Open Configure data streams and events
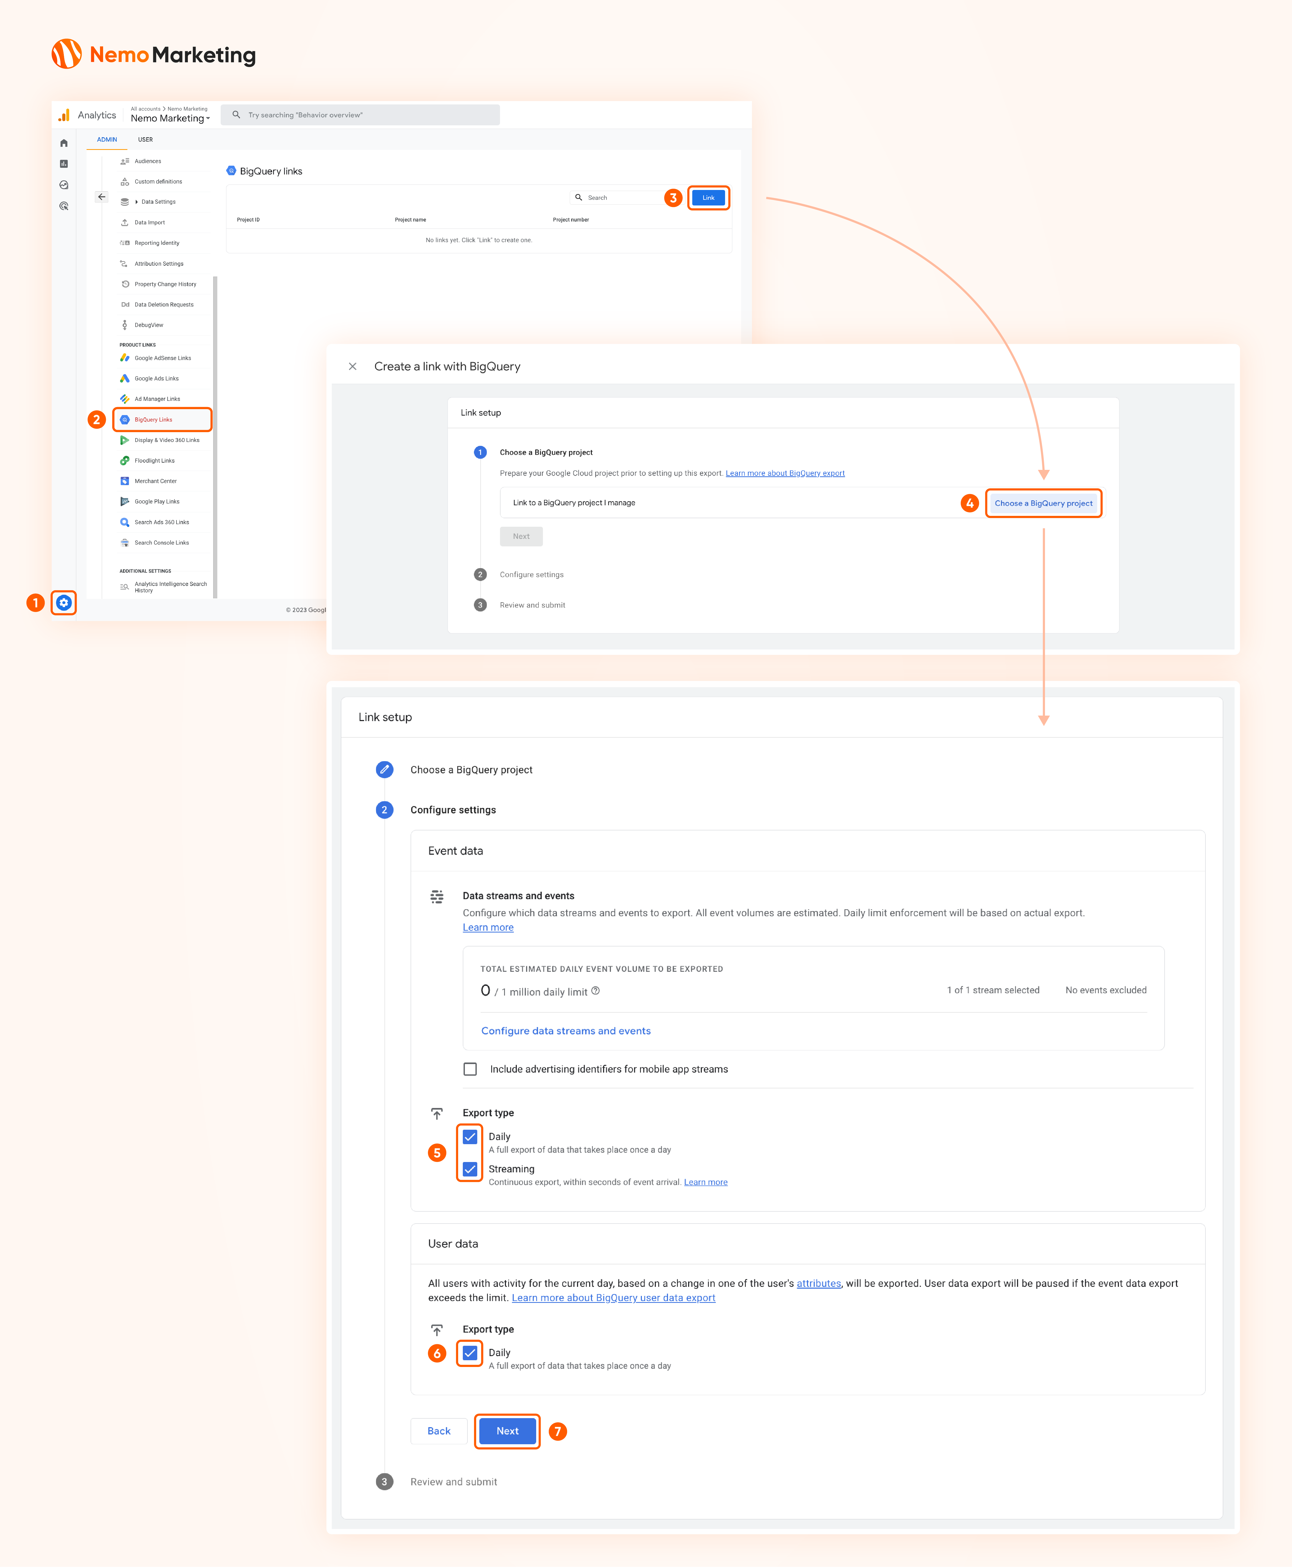 [x=566, y=1031]
